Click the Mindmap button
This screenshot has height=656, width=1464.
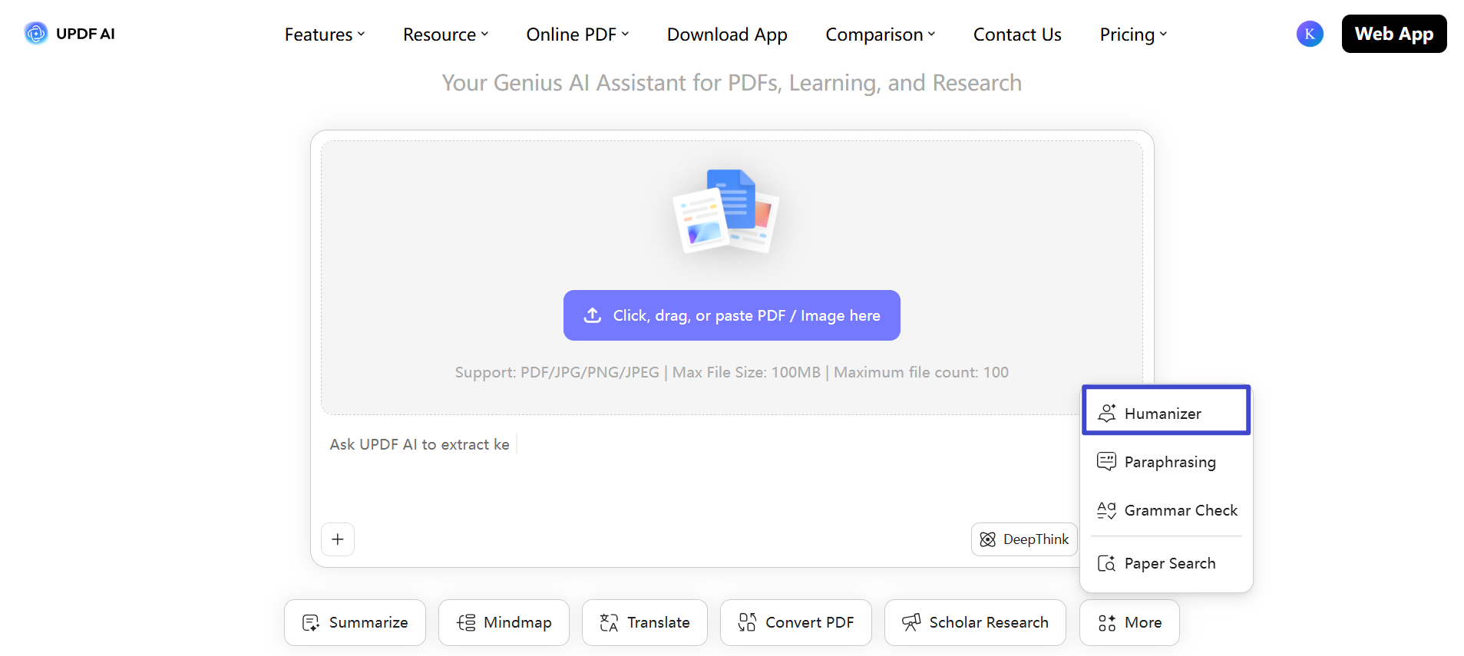click(x=504, y=622)
